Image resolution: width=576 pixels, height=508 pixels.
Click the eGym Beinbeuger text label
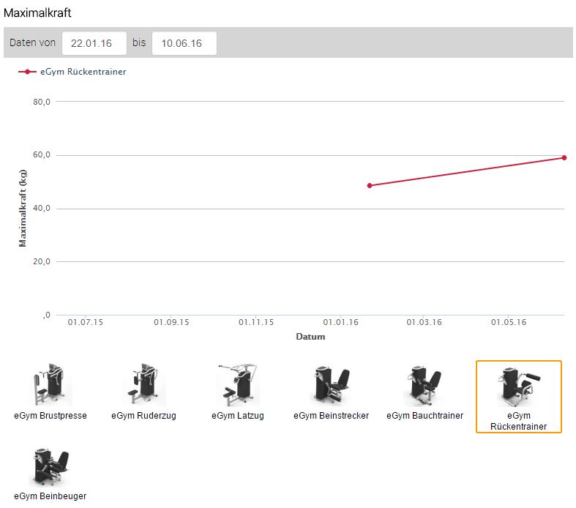pos(50,496)
